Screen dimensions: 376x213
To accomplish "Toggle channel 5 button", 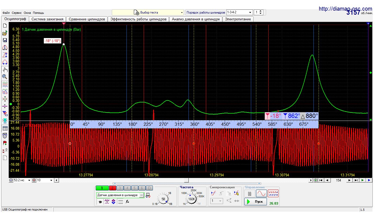I will tap(134, 188).
